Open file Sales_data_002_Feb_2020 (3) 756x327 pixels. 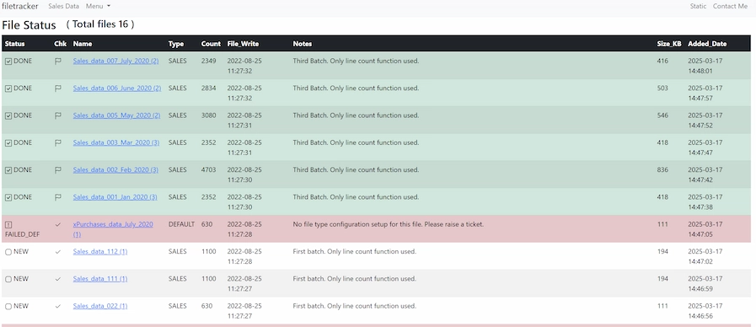(115, 170)
